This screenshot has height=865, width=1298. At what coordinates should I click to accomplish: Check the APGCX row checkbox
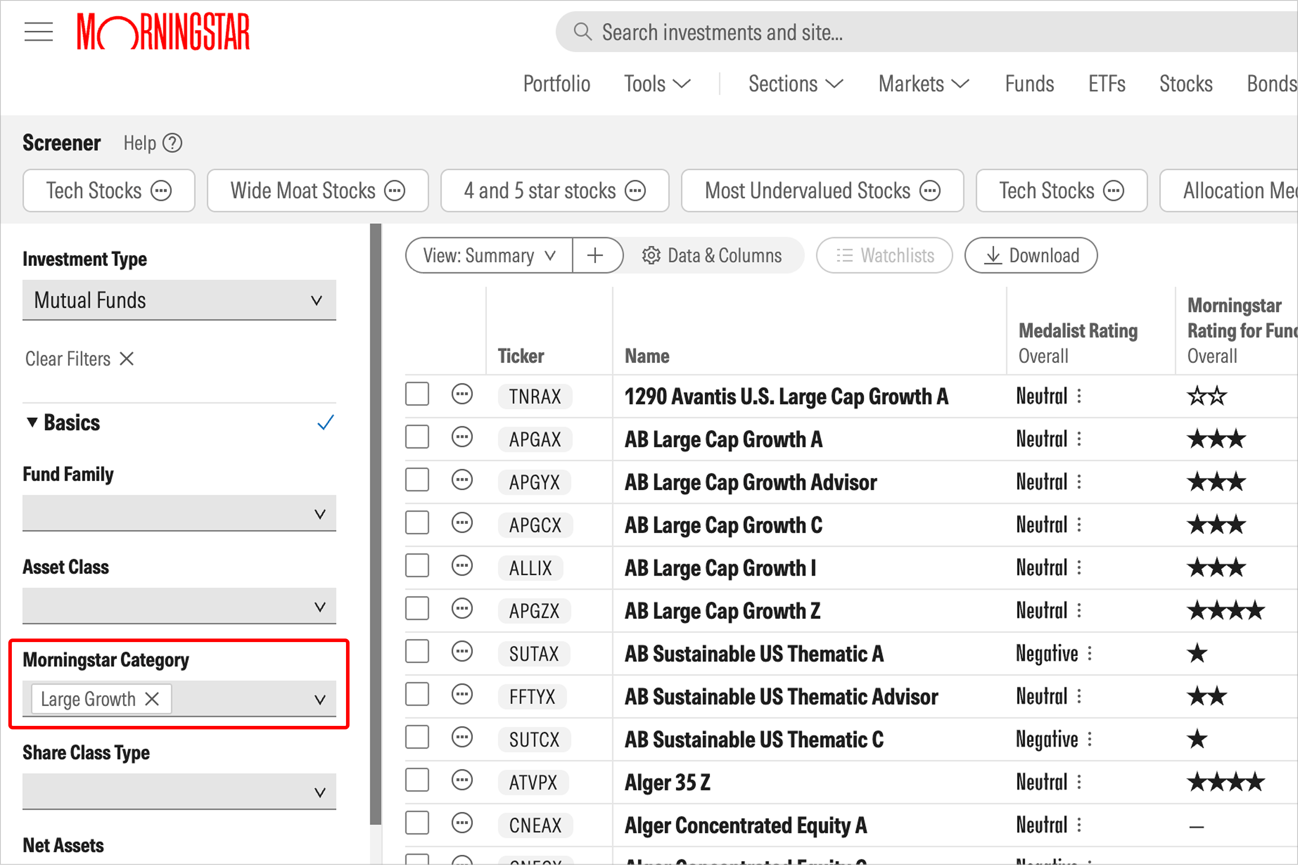pyautogui.click(x=417, y=522)
